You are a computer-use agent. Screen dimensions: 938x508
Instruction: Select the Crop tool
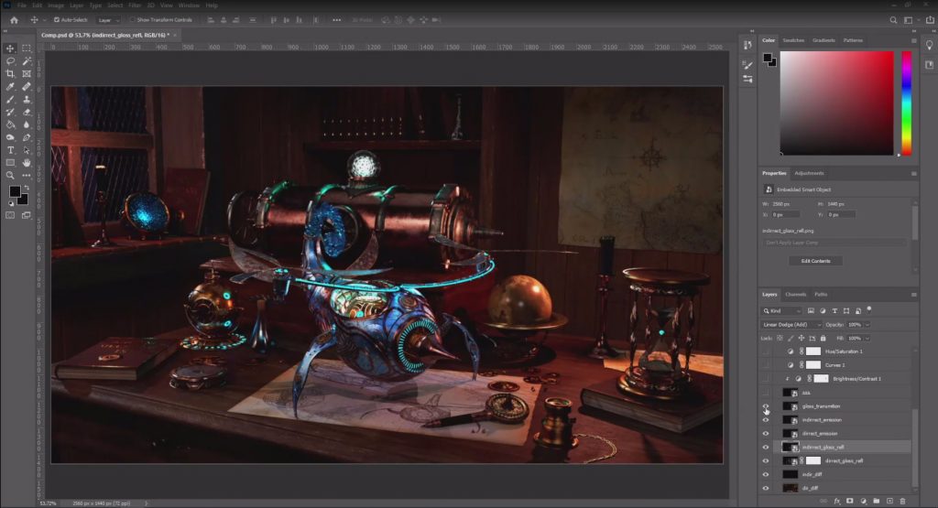(x=10, y=73)
